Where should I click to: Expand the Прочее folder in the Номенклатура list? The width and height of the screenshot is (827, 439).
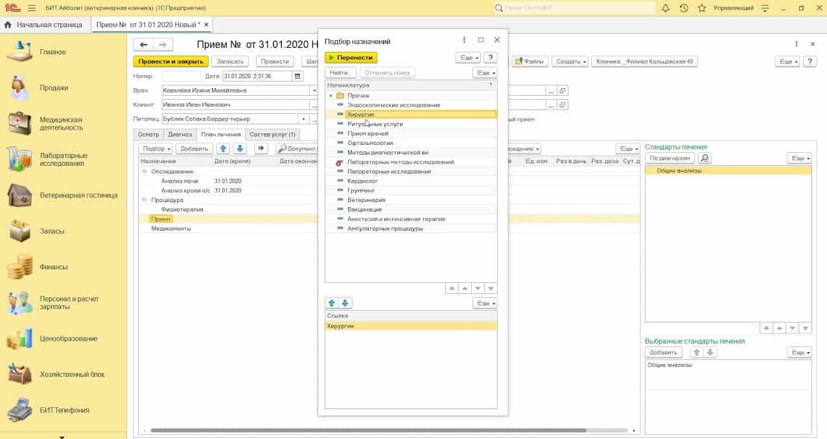[331, 96]
